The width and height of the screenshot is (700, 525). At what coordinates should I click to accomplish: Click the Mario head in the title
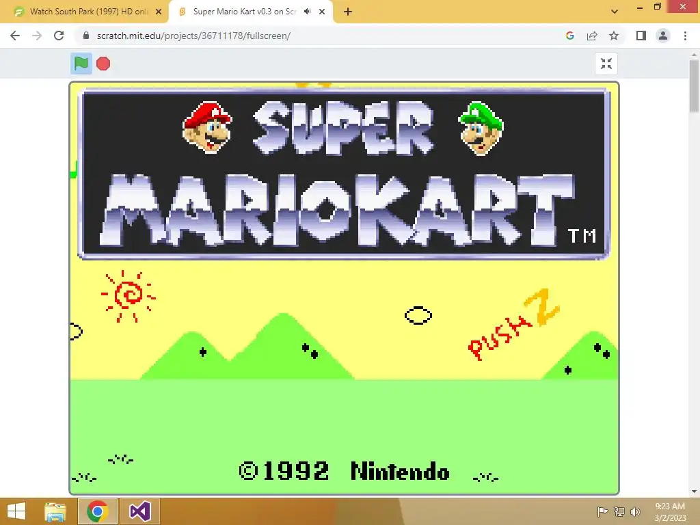click(x=208, y=128)
